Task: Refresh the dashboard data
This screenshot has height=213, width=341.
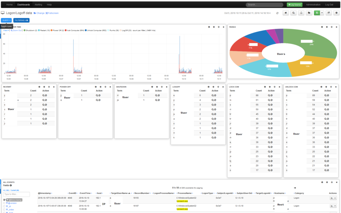Action: [x=277, y=13]
